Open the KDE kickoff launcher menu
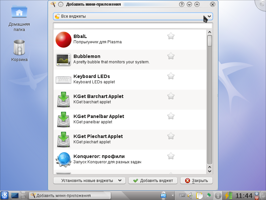Image resolution: width=266 pixels, height=200 pixels. click(4, 195)
